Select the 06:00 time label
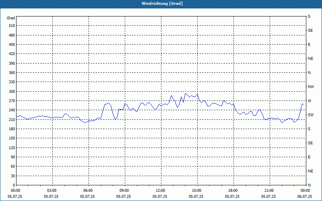The width and height of the screenshot is (322, 201). [x=87, y=190]
